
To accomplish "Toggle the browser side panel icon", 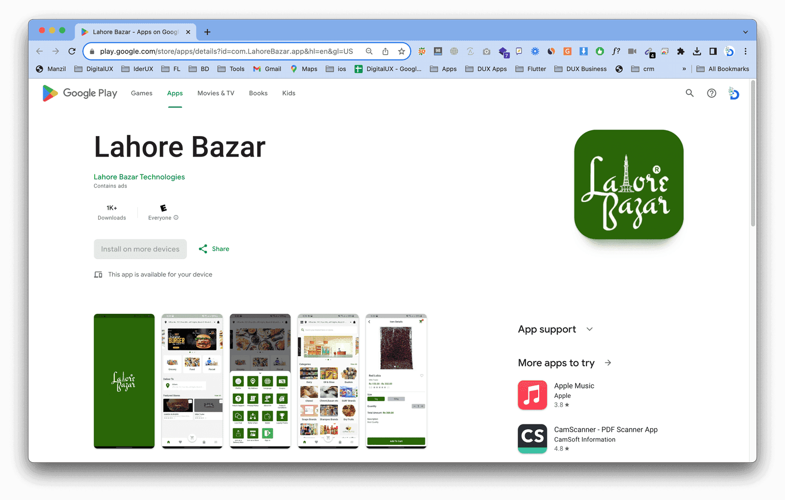I will point(713,51).
